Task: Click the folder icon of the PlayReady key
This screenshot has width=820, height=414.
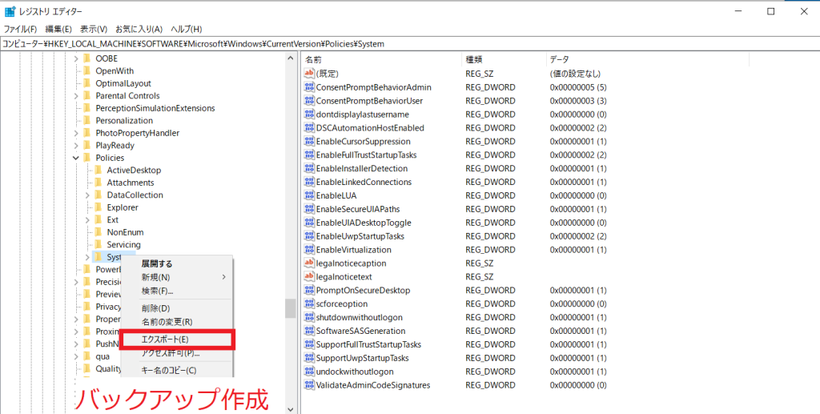Action: tap(86, 145)
